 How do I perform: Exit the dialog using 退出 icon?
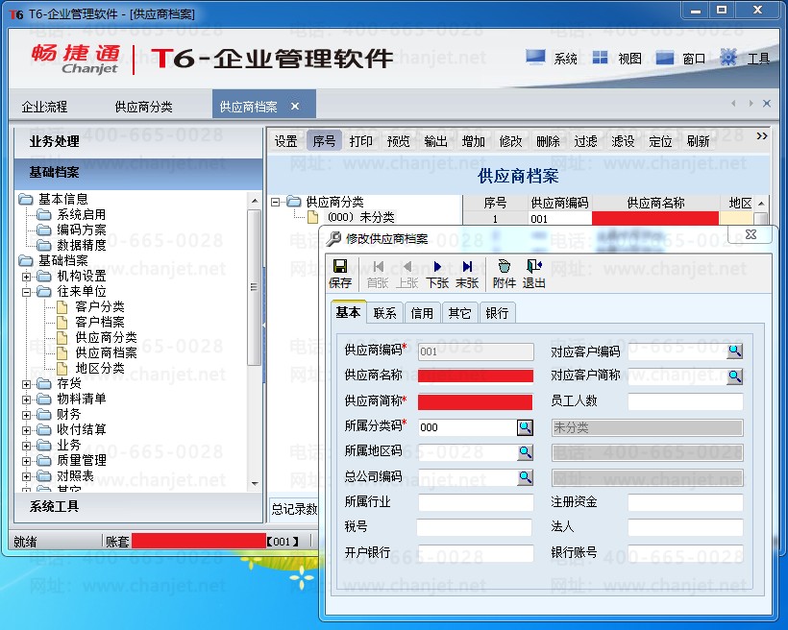[x=533, y=266]
